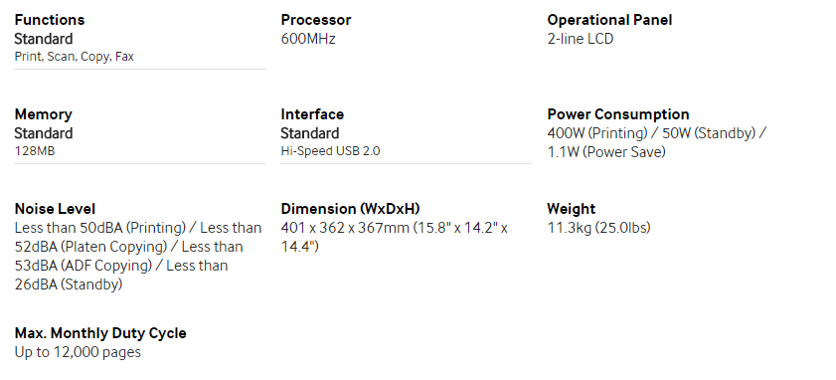Click the Noise Level heading
Screen dimensions: 836x380
tap(55, 209)
